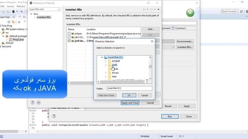Click the Preferences help question mark icon
Viewport: 248px width, 139px height.
click(x=33, y=103)
